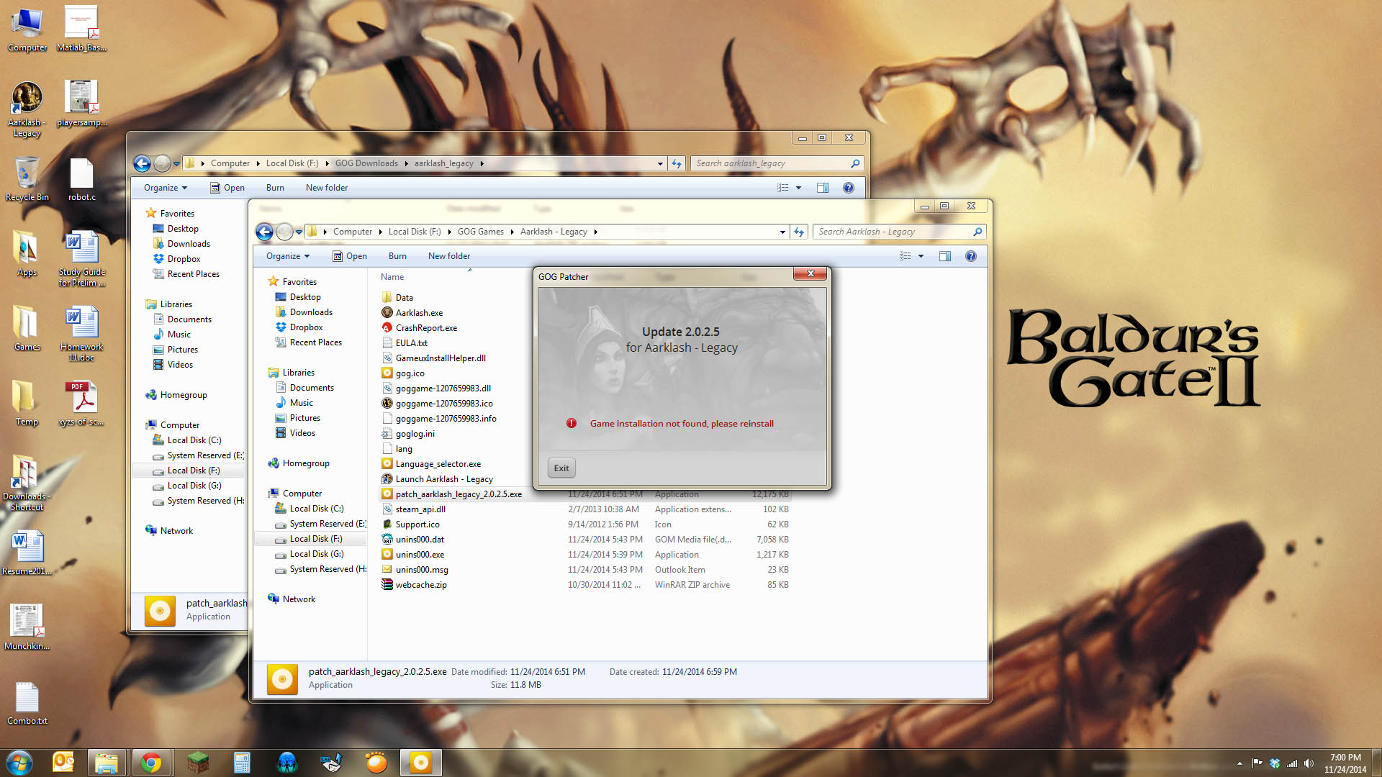The width and height of the screenshot is (1382, 777).
Task: Select Local Disk (C:) in back window sidebar
Action: (194, 440)
